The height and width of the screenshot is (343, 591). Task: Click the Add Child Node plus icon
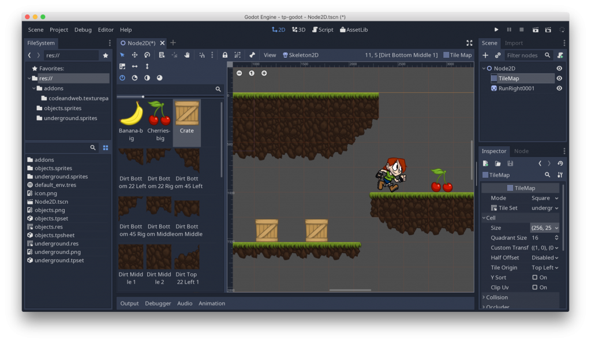tap(485, 55)
